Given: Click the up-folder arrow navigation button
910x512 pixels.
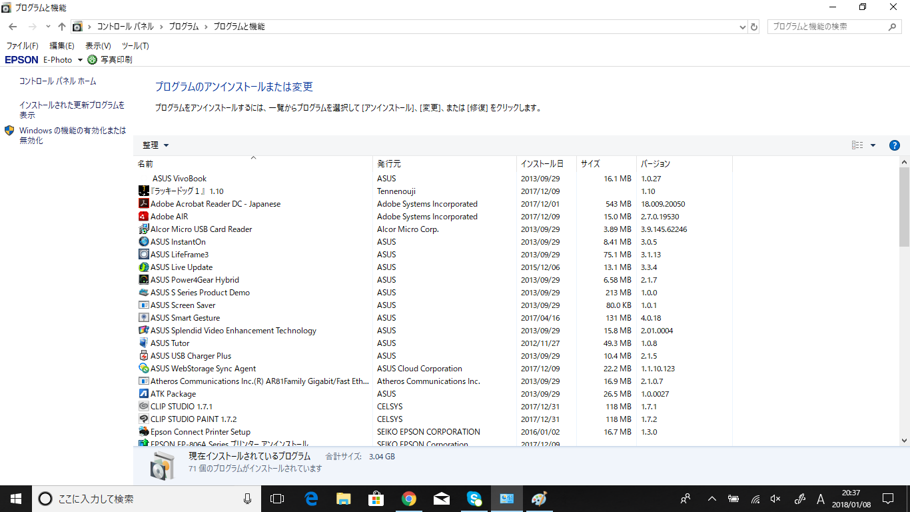Looking at the screenshot, I should pyautogui.click(x=62, y=27).
